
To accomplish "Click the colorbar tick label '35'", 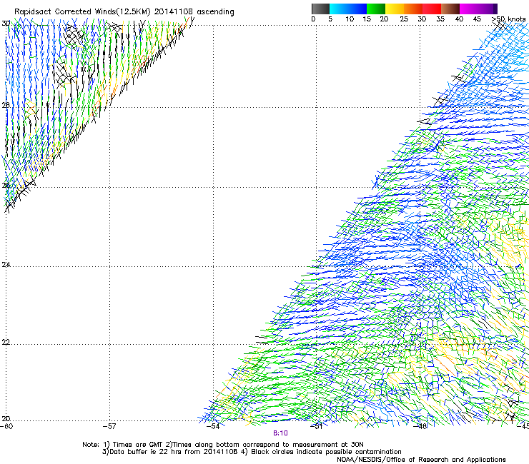I will [440, 19].
